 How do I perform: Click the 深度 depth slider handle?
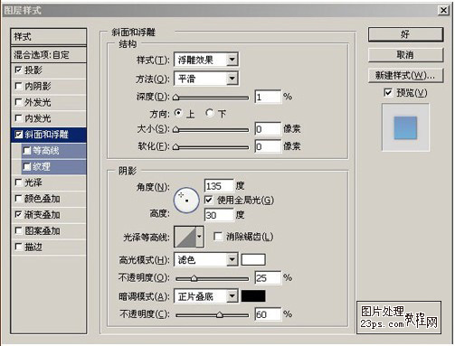(176, 98)
